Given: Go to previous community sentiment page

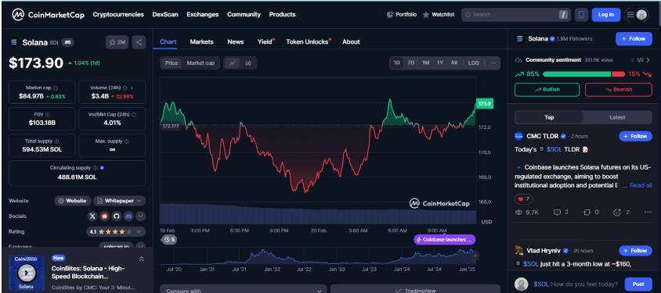Looking at the screenshot, I should coord(631,60).
